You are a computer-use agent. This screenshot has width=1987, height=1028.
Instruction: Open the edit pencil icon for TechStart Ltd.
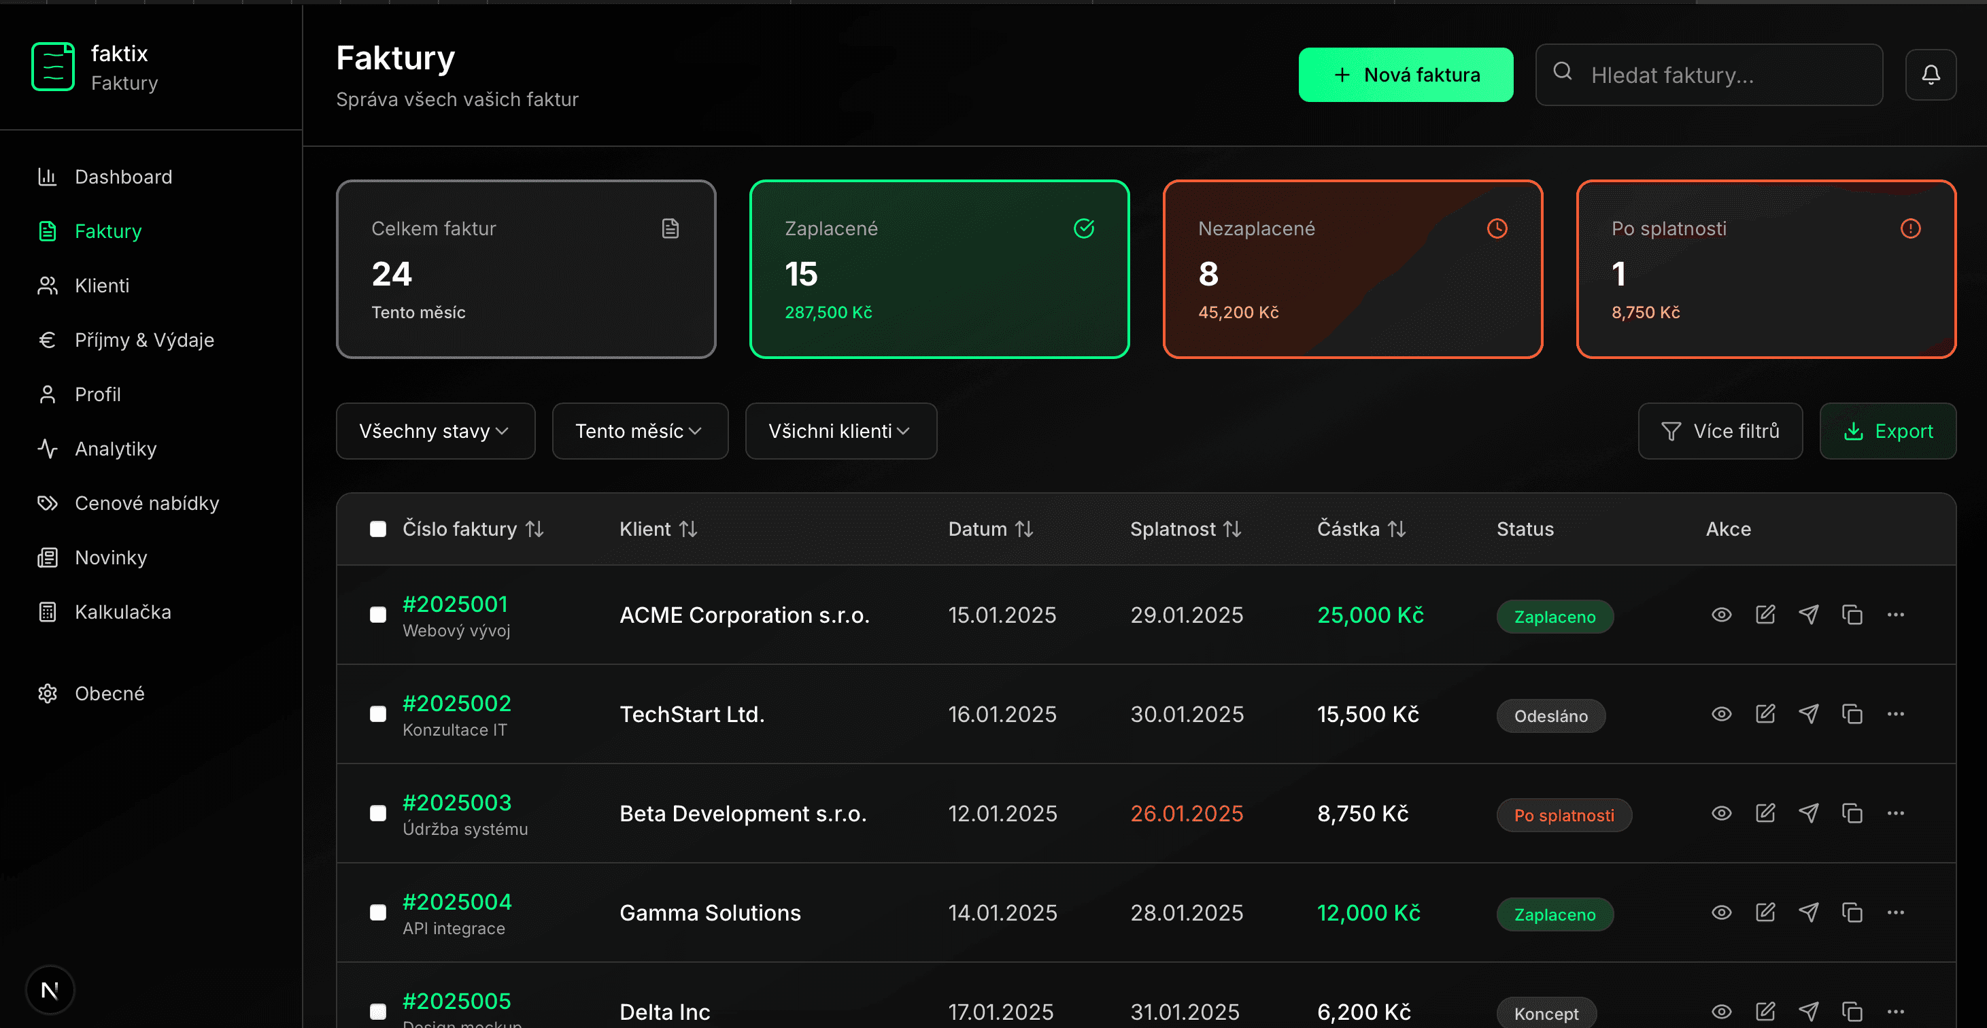pyautogui.click(x=1765, y=713)
